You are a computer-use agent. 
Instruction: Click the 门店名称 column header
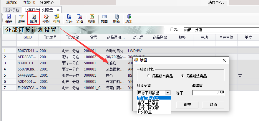point(72,37)
